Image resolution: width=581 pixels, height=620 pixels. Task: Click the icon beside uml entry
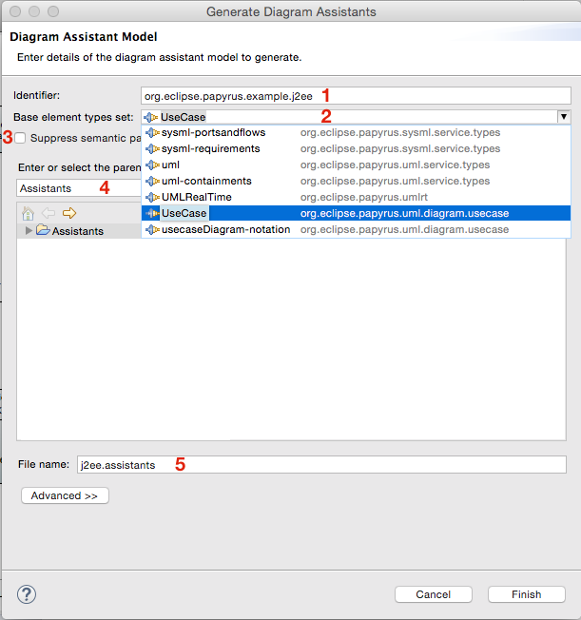(x=152, y=165)
